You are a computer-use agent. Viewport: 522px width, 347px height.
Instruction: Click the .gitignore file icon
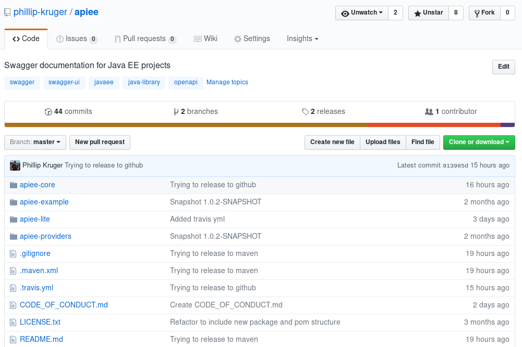click(14, 253)
